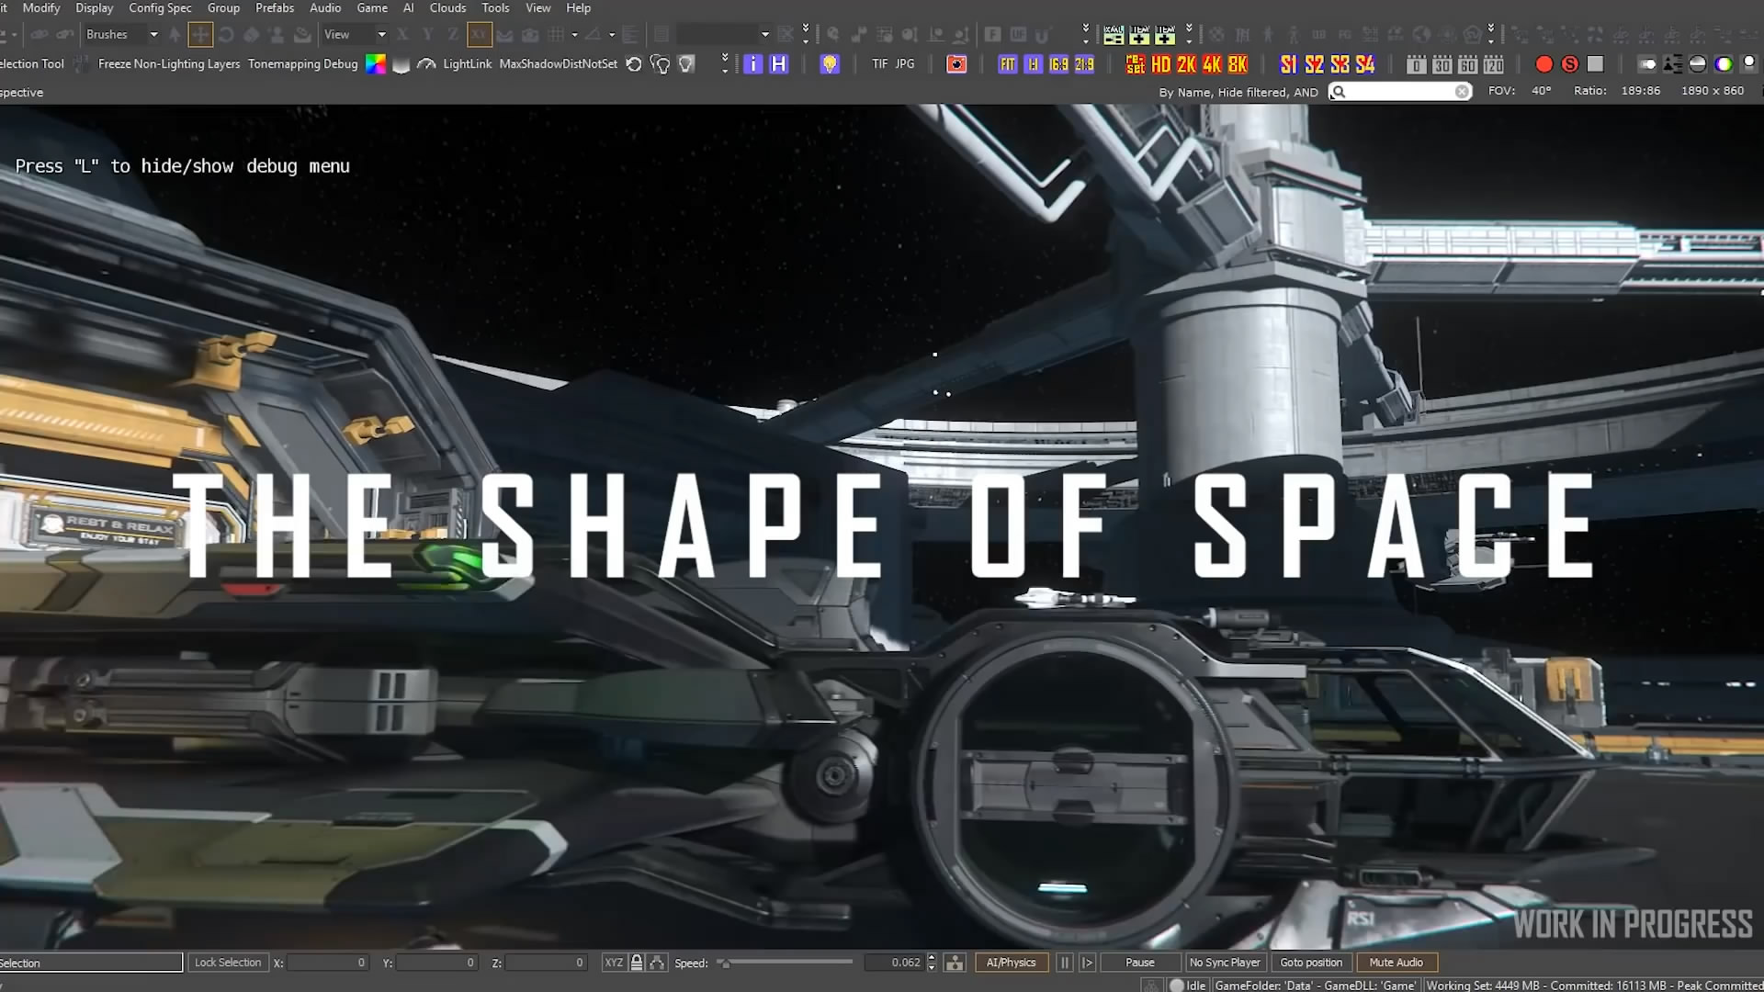The height and width of the screenshot is (992, 1764).
Task: Select TIF screenshot format
Action: point(880,63)
